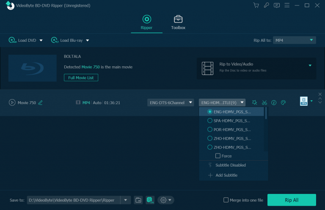This screenshot has width=325, height=210.
Task: Select POR-HDMV_PGS_S... subtitle option
Action: (231, 129)
